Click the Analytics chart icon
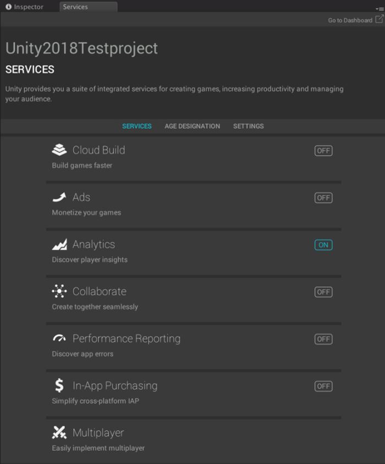The height and width of the screenshot is (464, 385). pos(59,244)
